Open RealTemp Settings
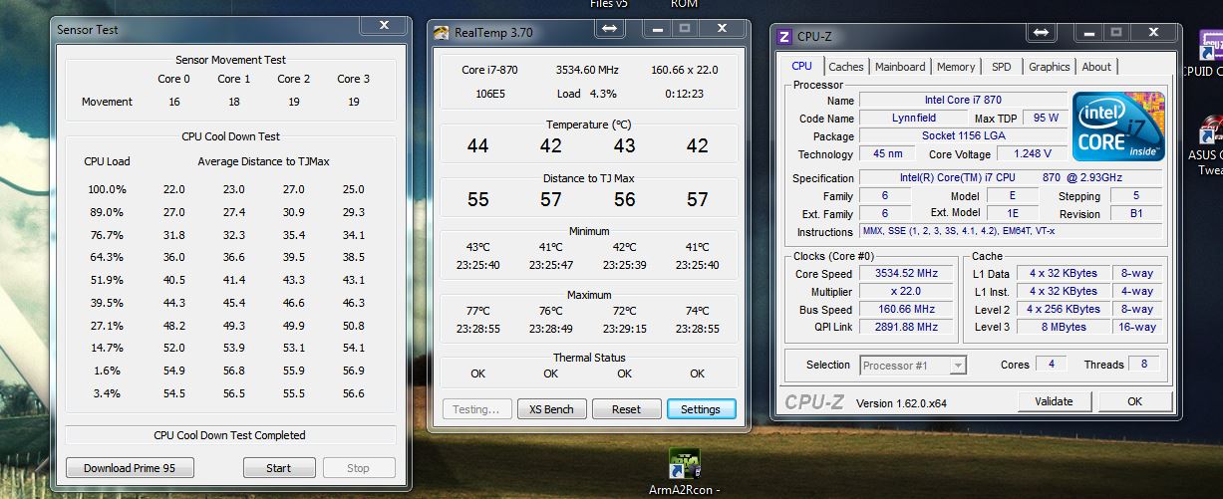This screenshot has height=499, width=1223. point(701,409)
